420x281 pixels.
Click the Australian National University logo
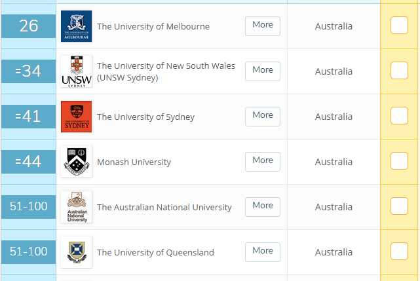point(77,207)
